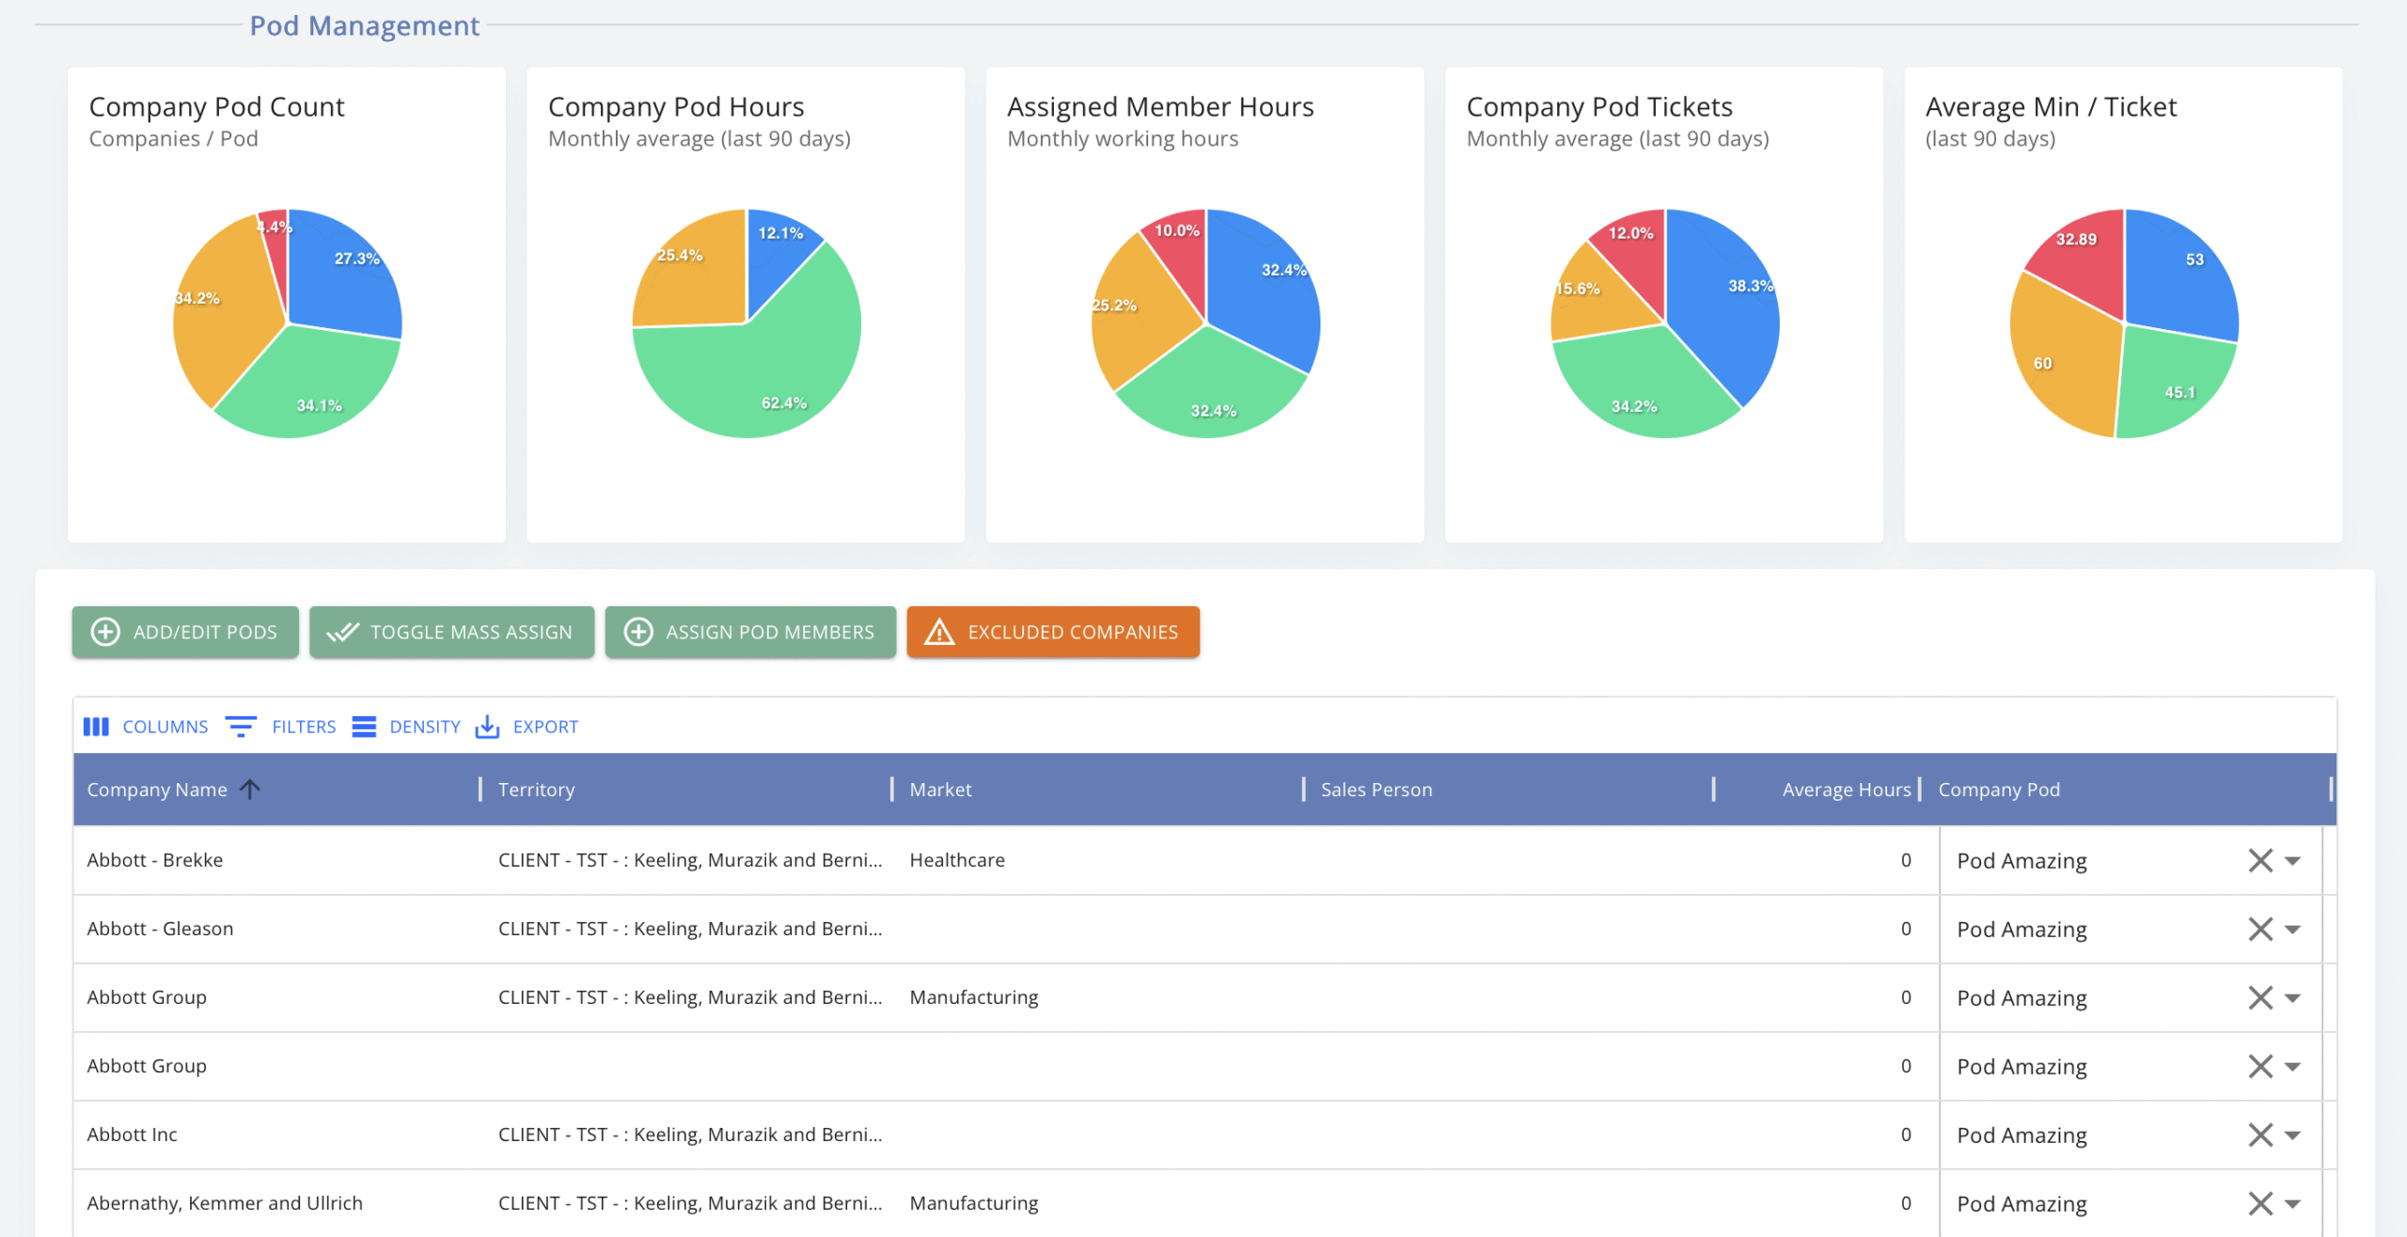Clear the pod for Abbott - Brekke
The width and height of the screenshot is (2407, 1237).
2260,860
